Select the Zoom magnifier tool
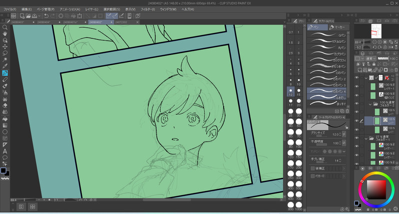399x214 pixels. [4, 27]
